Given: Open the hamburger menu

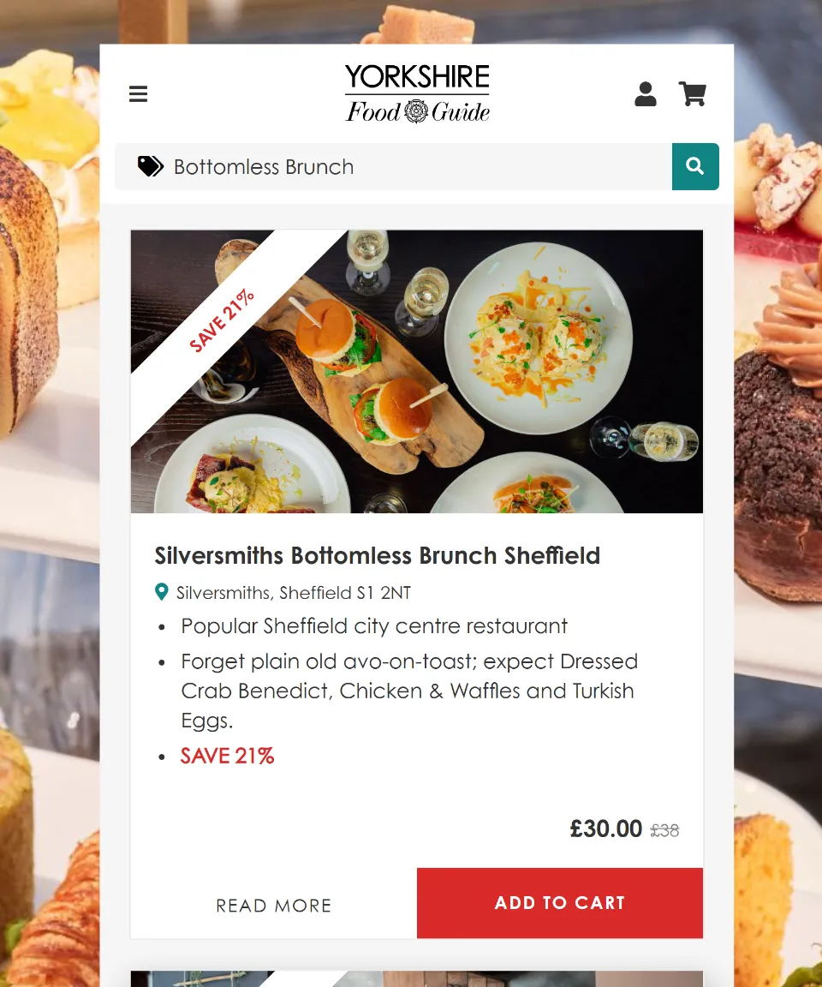Looking at the screenshot, I should [139, 93].
